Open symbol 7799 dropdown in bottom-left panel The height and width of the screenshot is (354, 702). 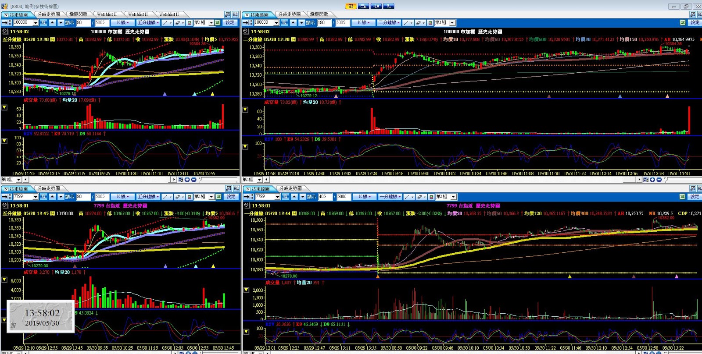point(36,197)
